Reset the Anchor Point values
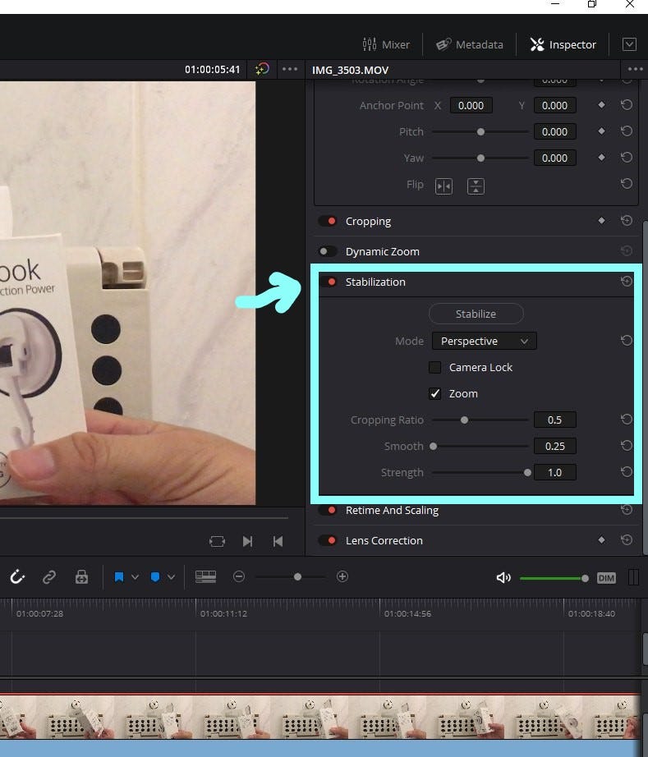 pos(627,105)
